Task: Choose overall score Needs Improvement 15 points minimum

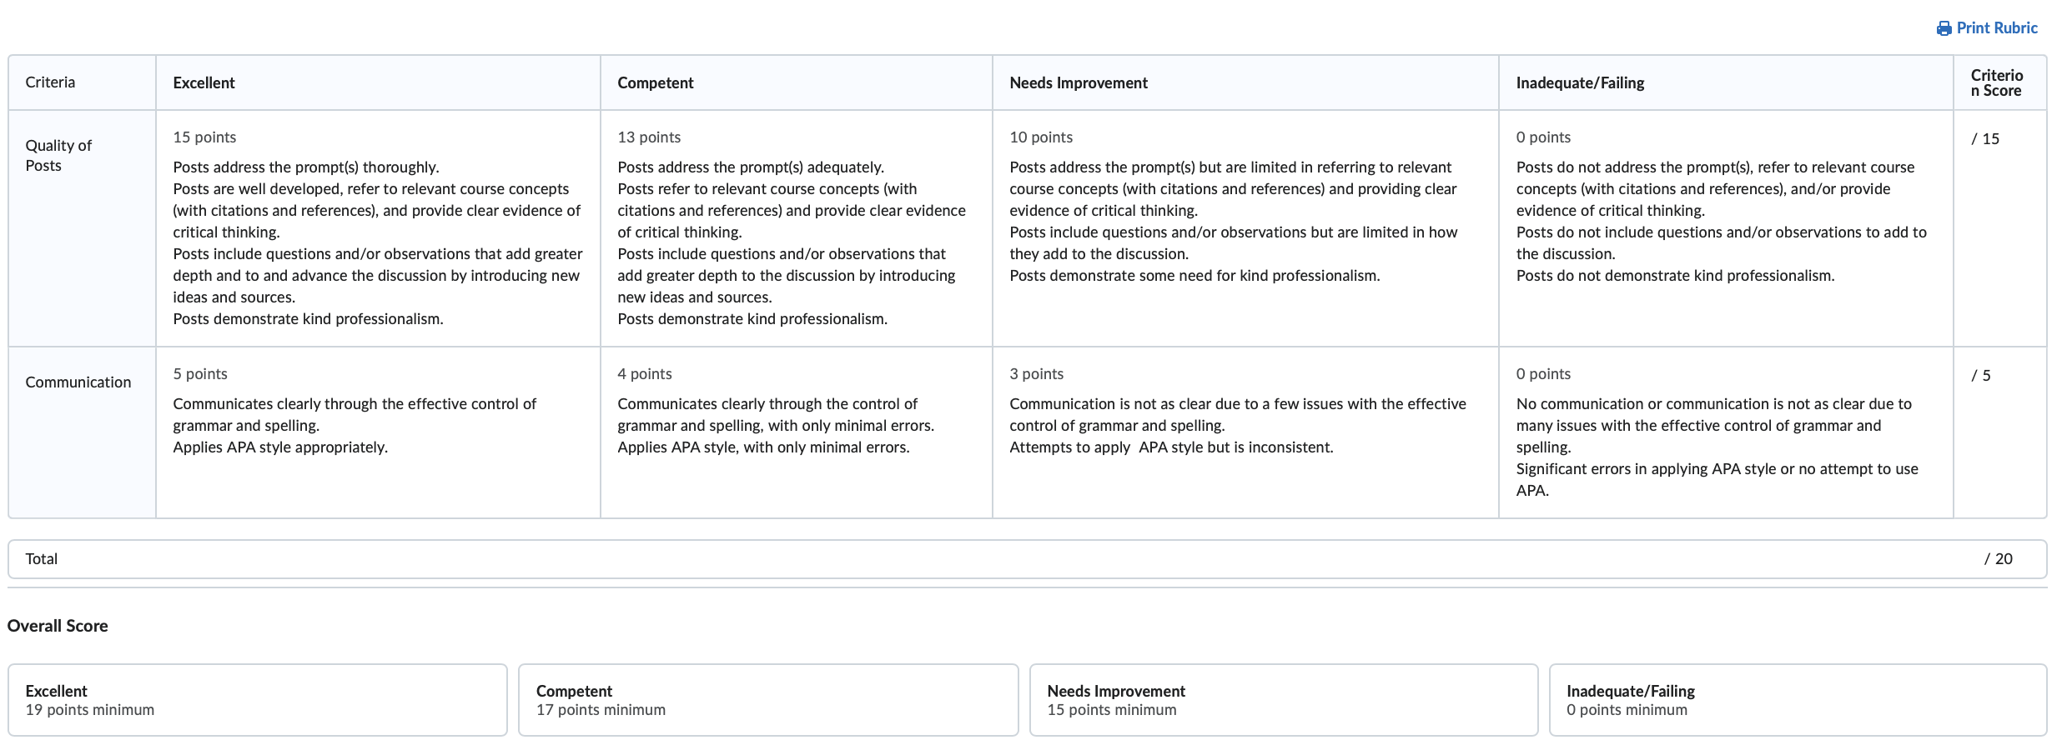Action: [x=1284, y=700]
